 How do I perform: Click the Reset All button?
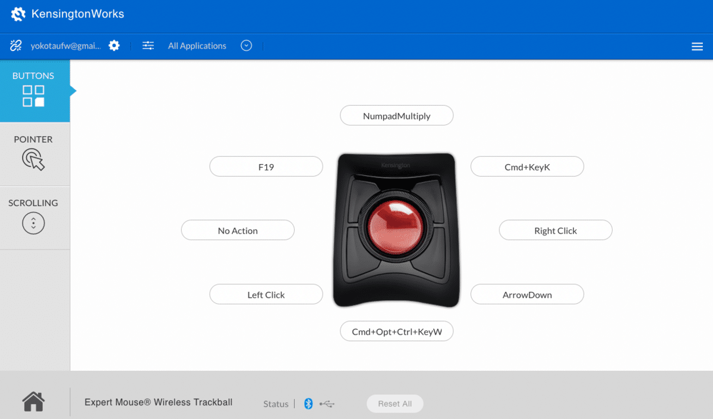click(395, 404)
